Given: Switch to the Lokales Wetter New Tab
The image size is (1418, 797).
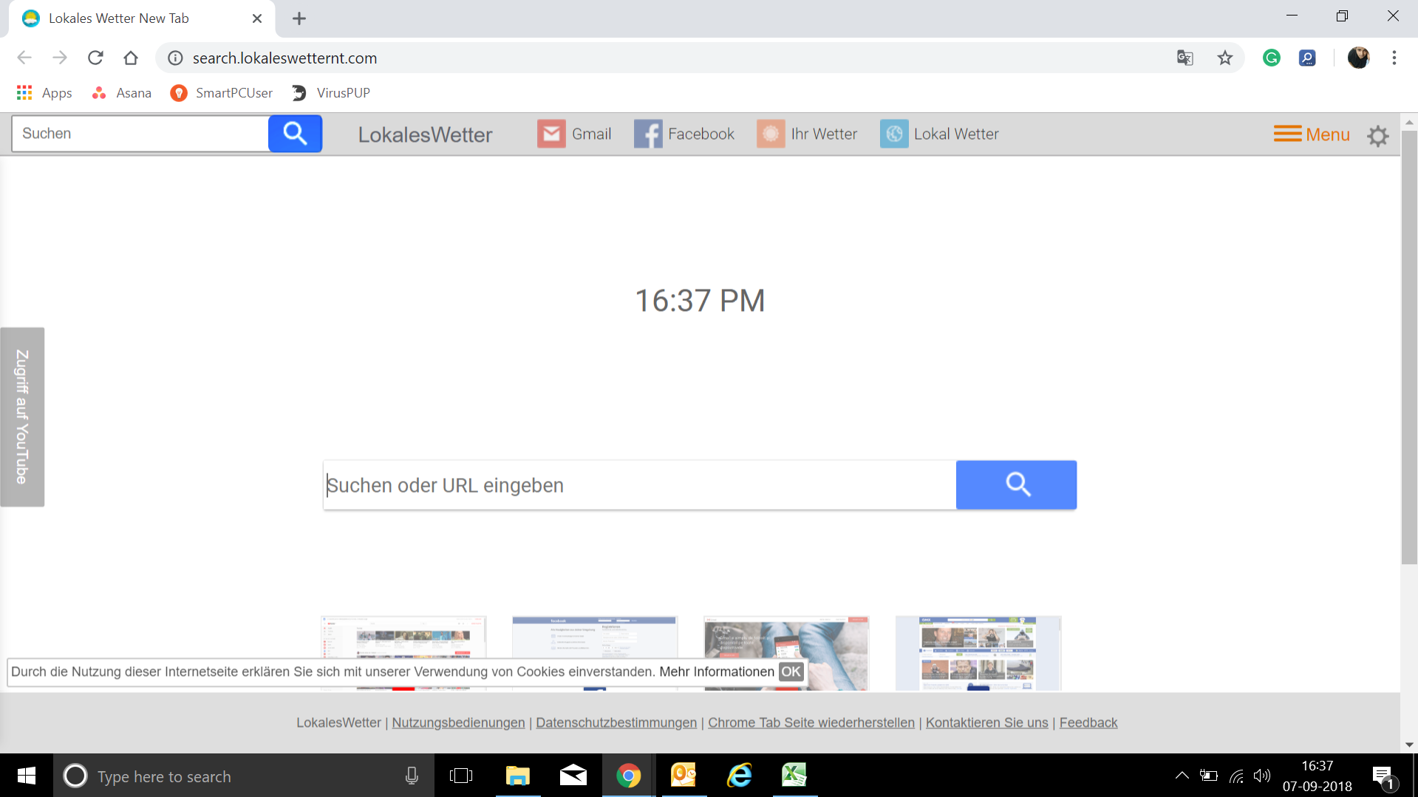Looking at the screenshot, I should click(x=118, y=18).
